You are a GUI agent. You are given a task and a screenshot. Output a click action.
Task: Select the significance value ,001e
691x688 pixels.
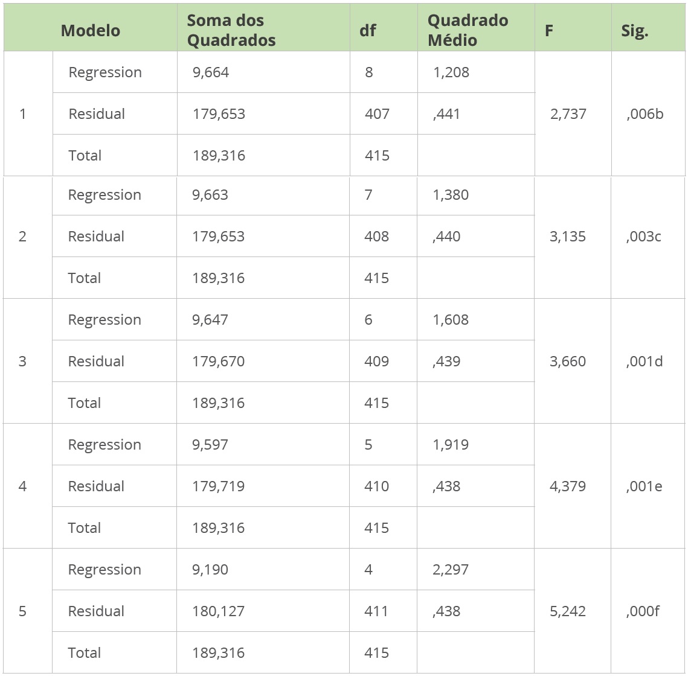point(644,486)
